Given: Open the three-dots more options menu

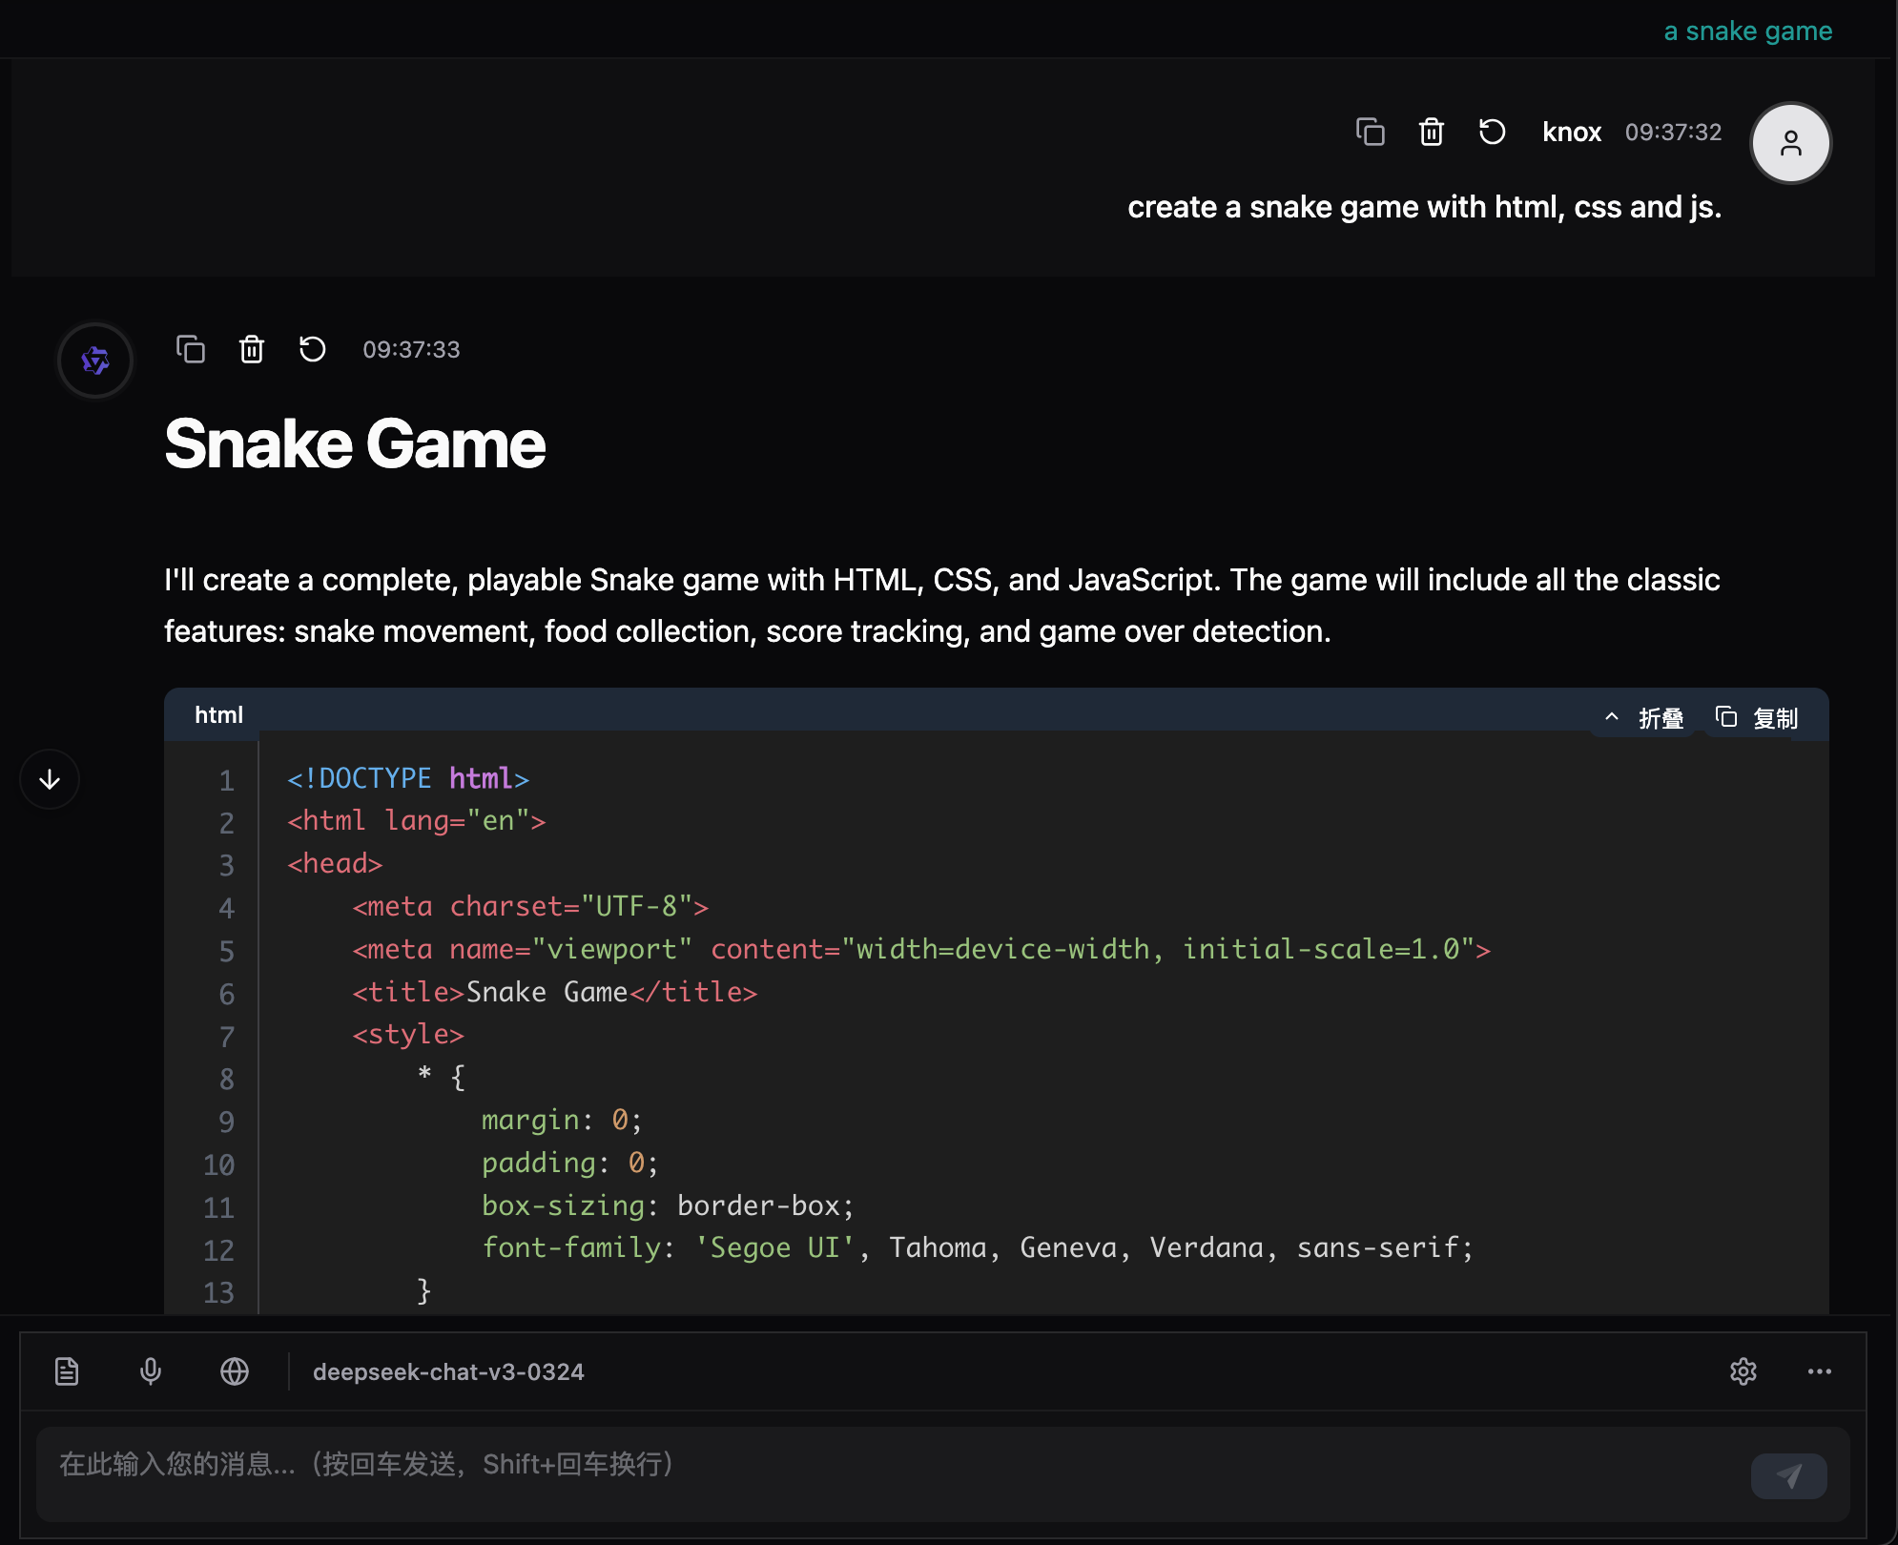Looking at the screenshot, I should [1820, 1371].
